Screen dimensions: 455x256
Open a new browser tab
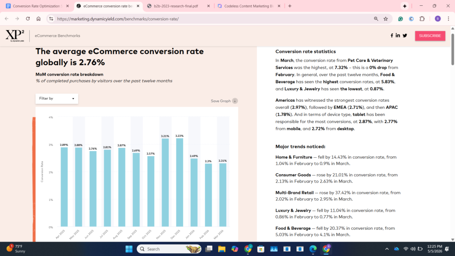coord(290,6)
